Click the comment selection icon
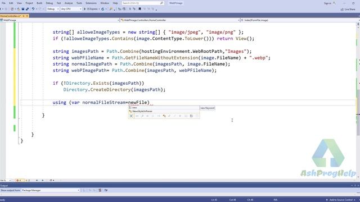Viewport: 360px width, 202px height. click(x=130, y=9)
